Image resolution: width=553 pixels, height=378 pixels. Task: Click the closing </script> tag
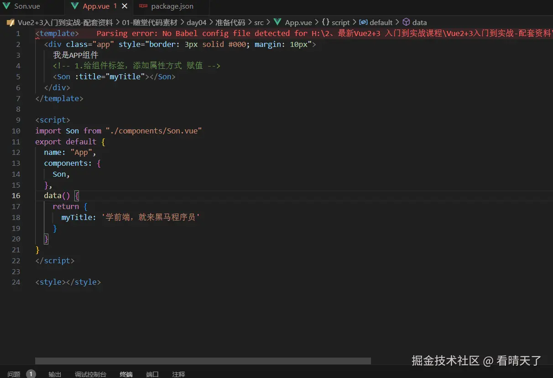pyautogui.click(x=55, y=261)
